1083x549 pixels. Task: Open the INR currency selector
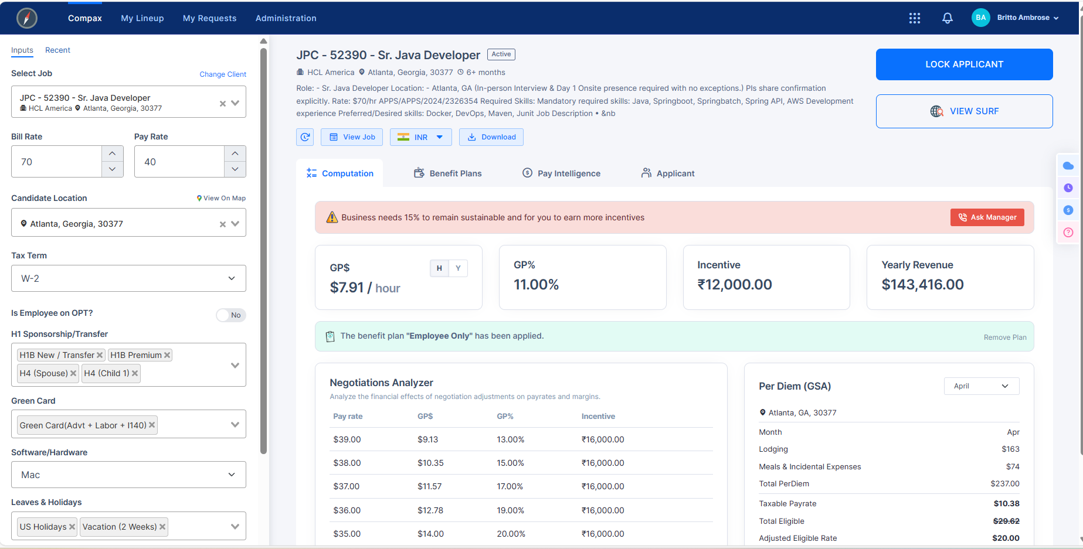[420, 137]
